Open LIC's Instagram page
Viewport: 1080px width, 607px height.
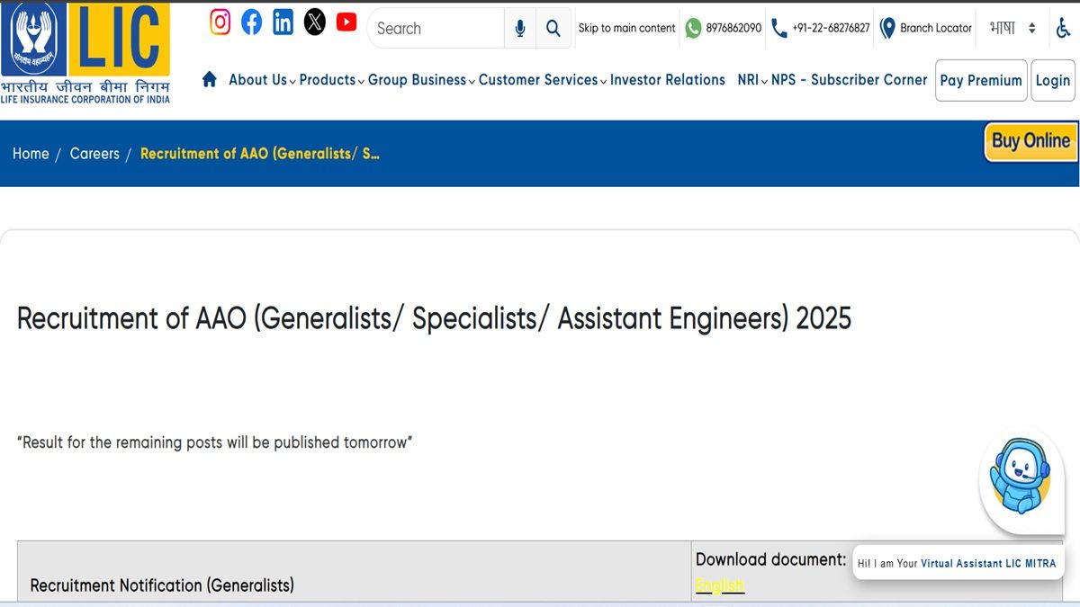coord(220,22)
